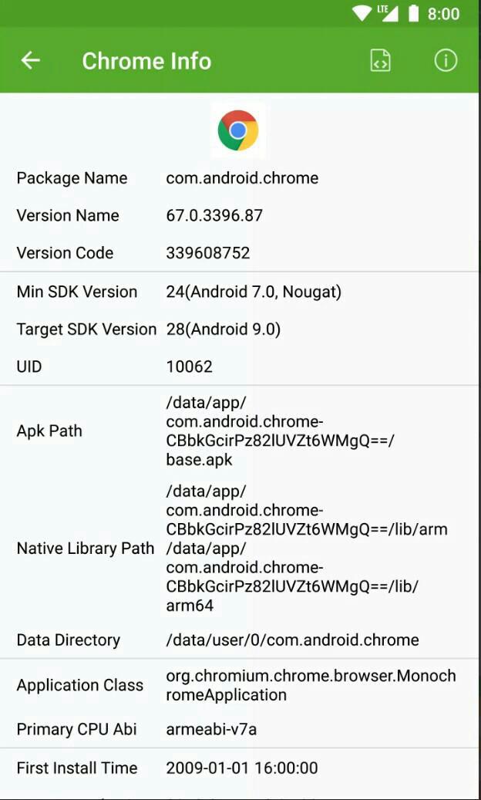Select the Chrome Info title text
481x800 pixels.
click(x=146, y=60)
